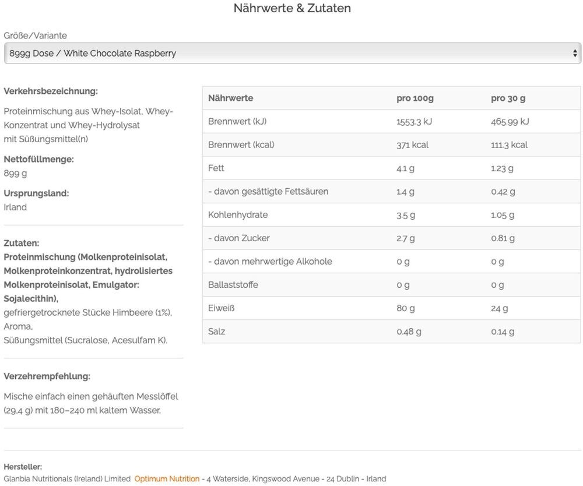Click the Verkehrsbezeichnung heading

pos(51,91)
